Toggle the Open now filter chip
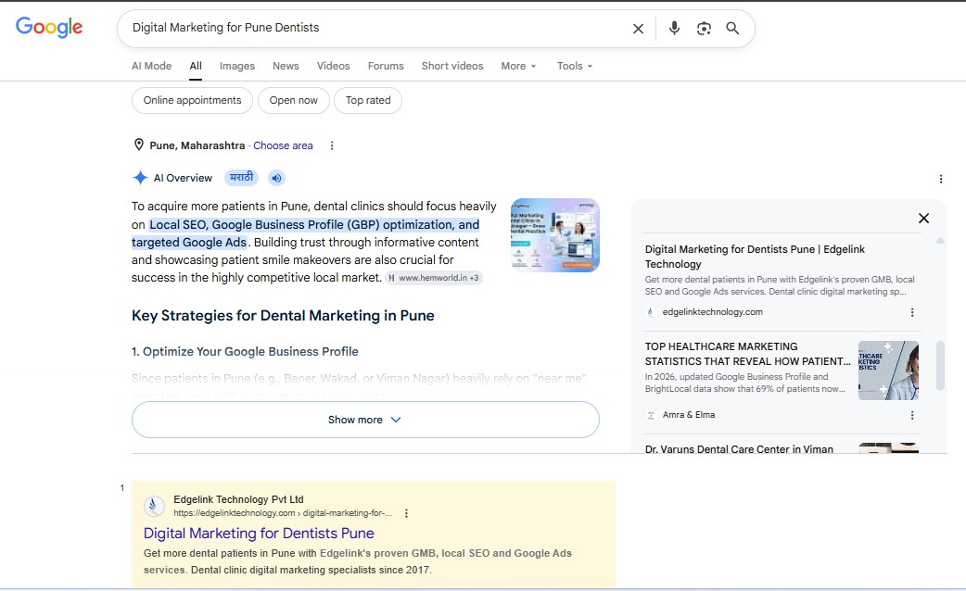This screenshot has width=966, height=591. [294, 100]
